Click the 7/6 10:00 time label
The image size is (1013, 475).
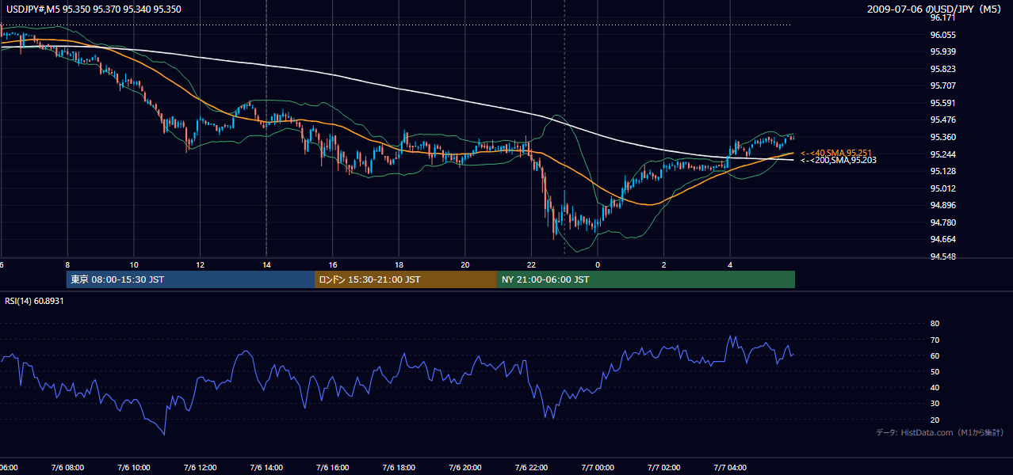click(134, 468)
